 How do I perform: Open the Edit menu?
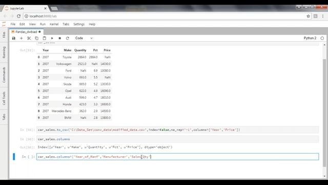coord(22,24)
